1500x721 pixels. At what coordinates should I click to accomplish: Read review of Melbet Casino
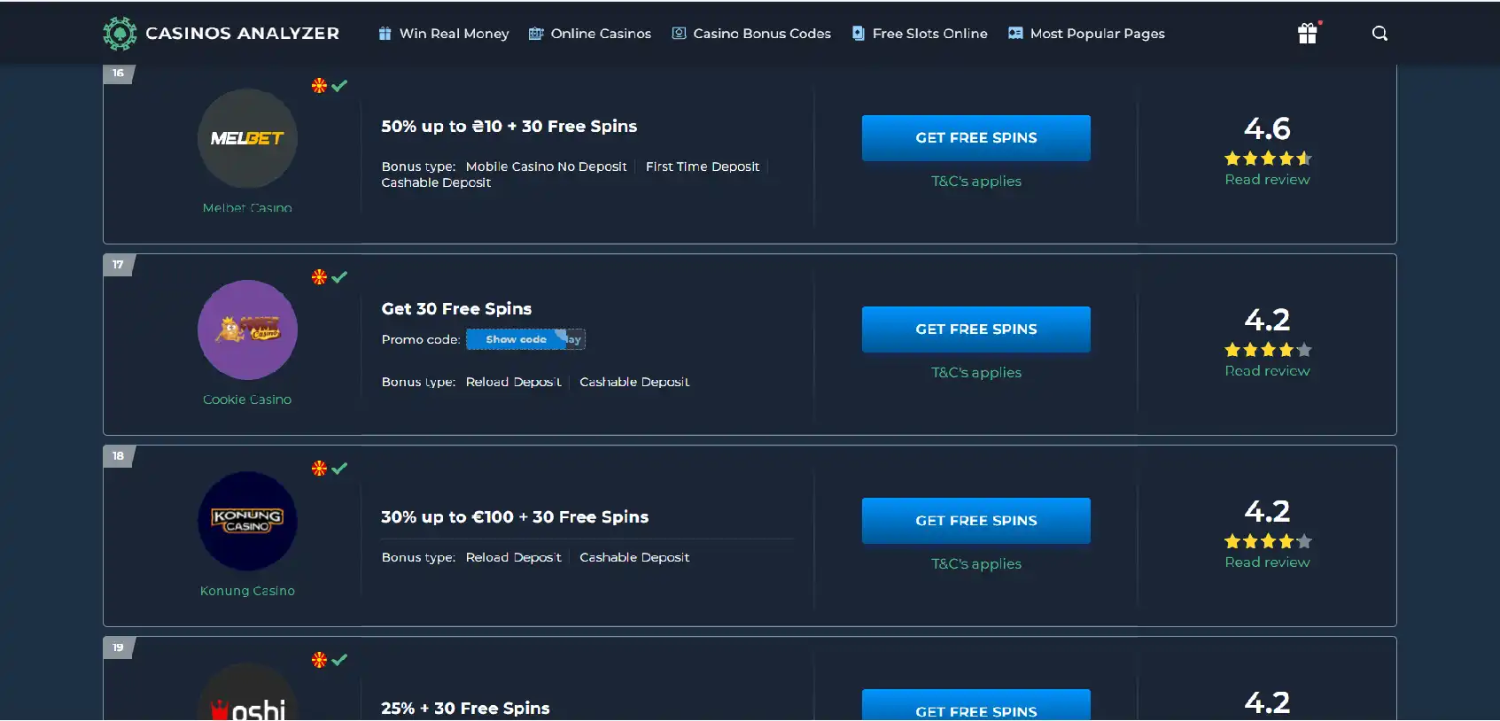click(1267, 180)
